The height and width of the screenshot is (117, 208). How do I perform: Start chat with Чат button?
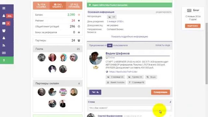95,92
